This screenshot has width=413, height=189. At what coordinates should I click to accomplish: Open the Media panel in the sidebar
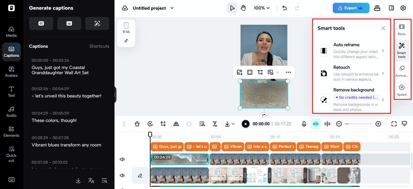point(11,32)
